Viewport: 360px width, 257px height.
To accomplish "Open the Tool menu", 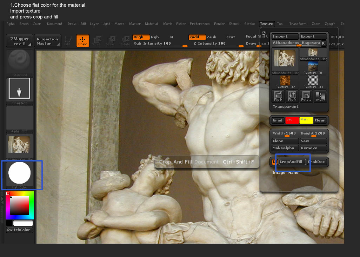I will [280, 24].
